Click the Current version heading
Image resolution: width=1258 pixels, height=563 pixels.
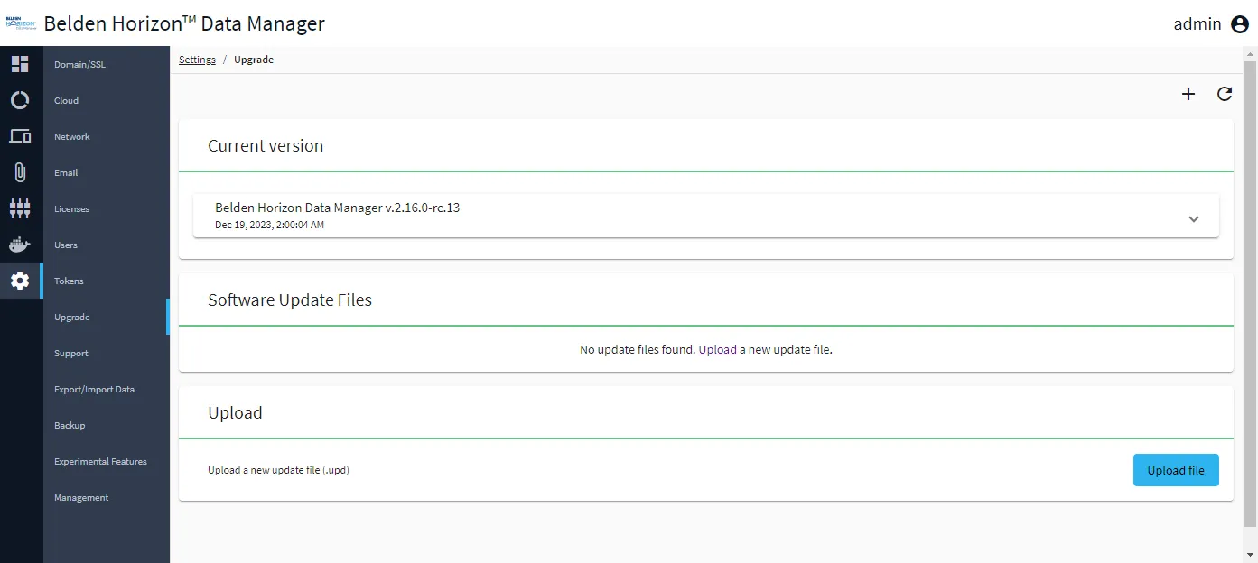point(266,145)
